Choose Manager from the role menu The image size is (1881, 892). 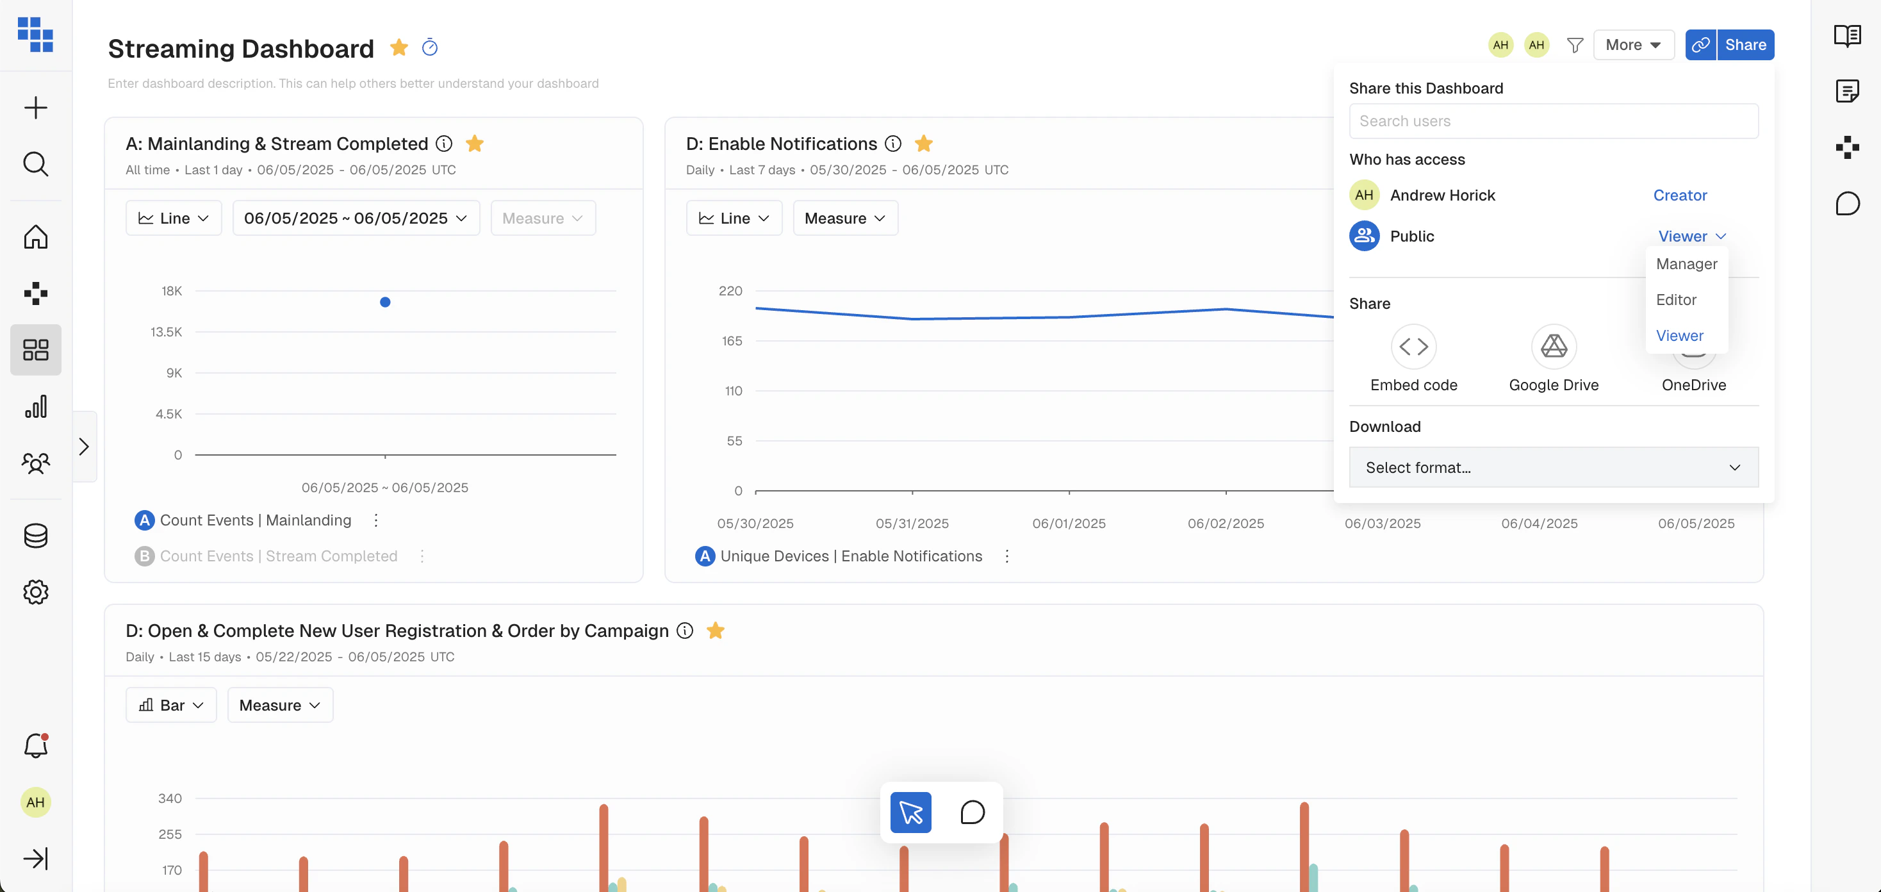coord(1686,264)
